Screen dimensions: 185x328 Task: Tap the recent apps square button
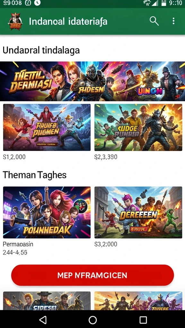[x=143, y=320]
